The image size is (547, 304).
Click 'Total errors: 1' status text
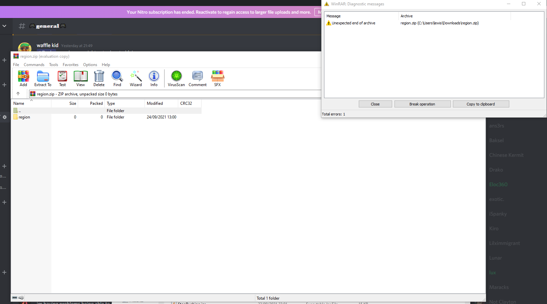(333, 114)
